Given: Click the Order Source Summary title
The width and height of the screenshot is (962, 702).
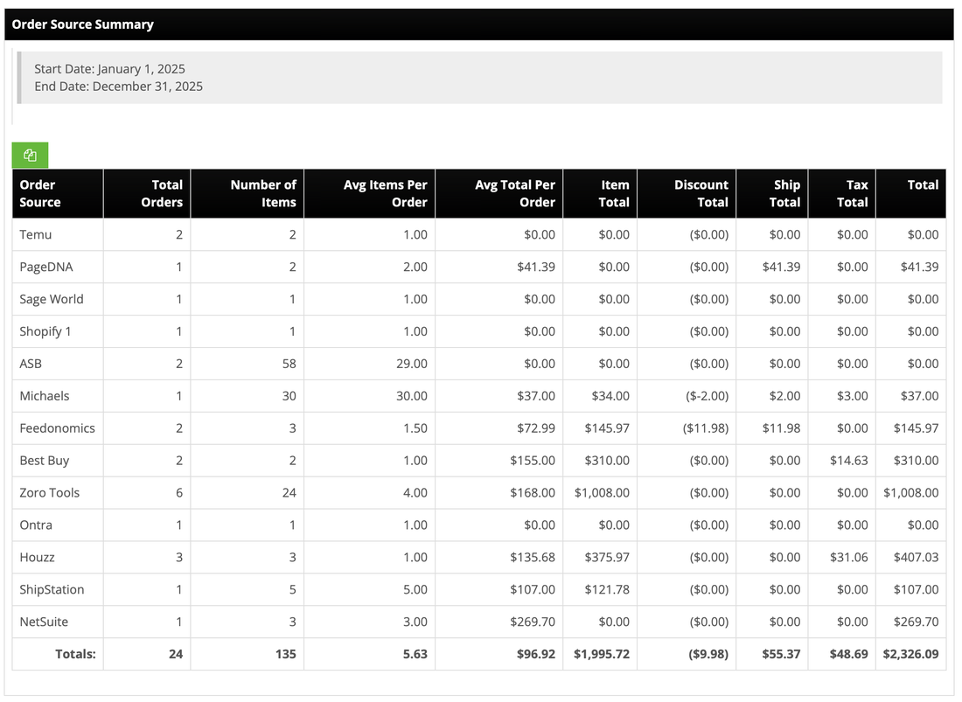Looking at the screenshot, I should tap(83, 24).
